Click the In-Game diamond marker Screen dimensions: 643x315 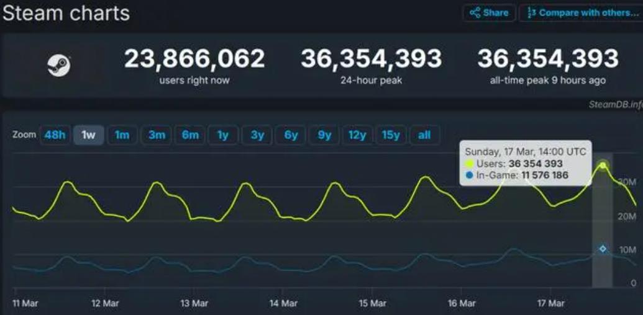(603, 249)
